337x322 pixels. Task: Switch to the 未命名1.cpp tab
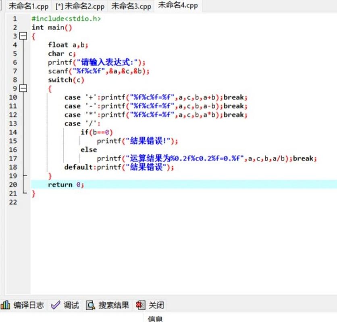pyautogui.click(x=28, y=6)
